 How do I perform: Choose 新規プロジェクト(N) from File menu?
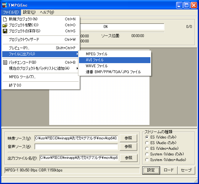41,19
